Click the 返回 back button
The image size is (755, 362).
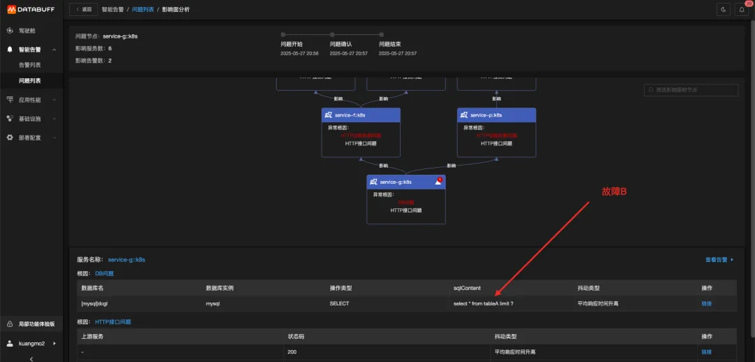tap(83, 9)
